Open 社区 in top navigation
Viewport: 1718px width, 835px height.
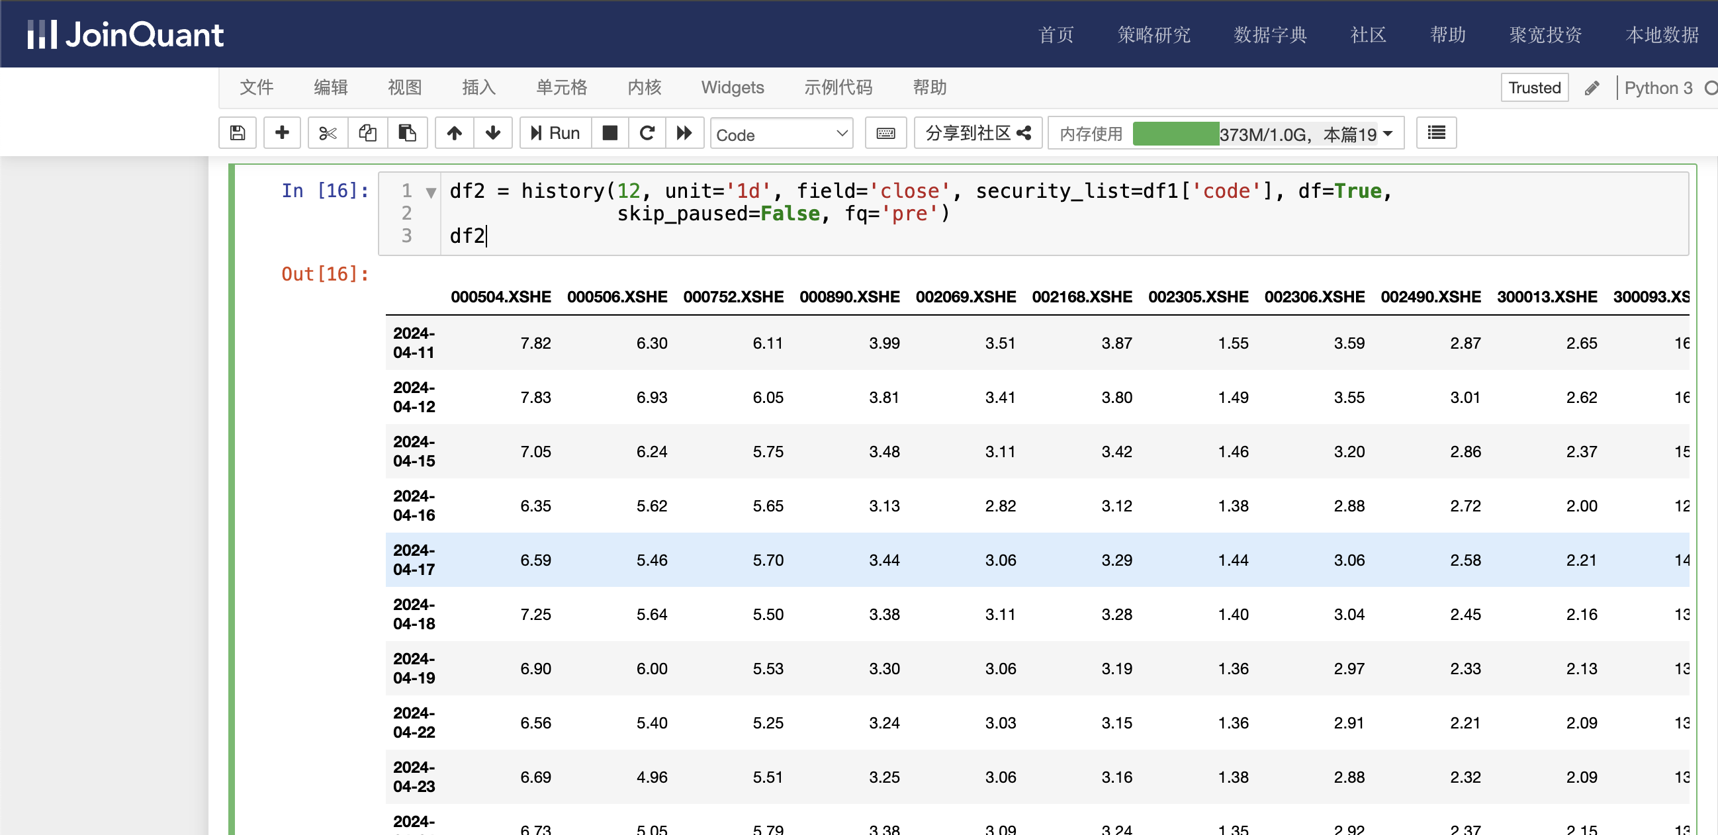point(1368,34)
